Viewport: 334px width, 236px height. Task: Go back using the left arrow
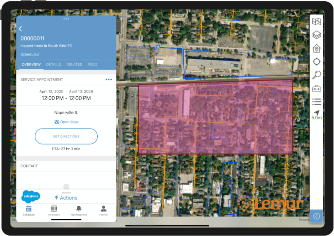tap(20, 28)
